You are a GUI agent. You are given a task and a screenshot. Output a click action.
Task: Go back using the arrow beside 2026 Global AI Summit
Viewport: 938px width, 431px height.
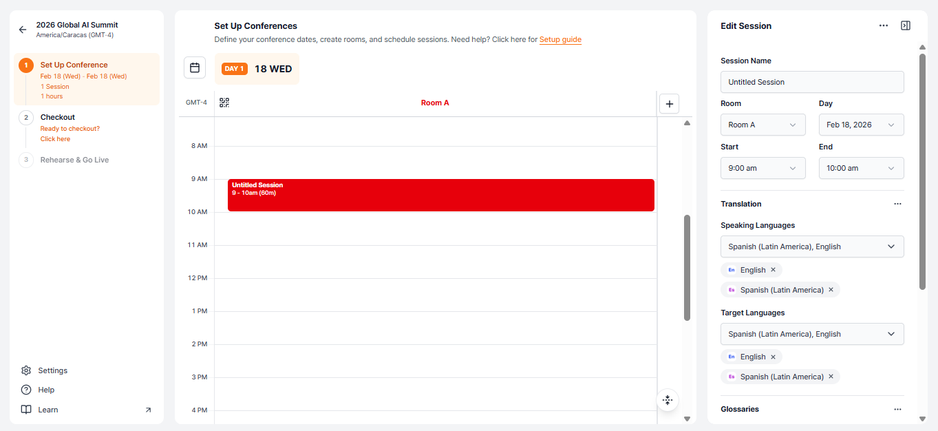[x=23, y=30]
